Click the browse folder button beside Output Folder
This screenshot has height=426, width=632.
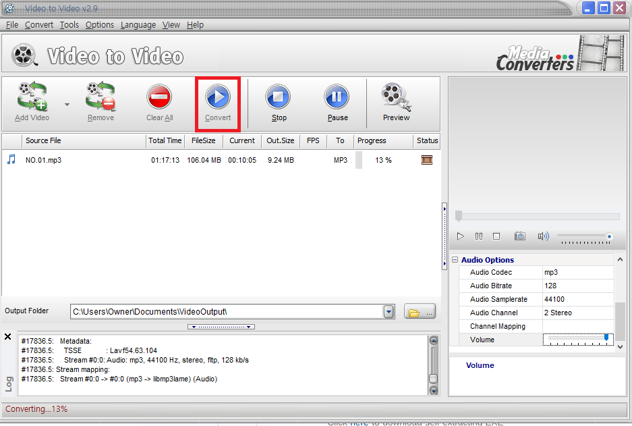tap(419, 311)
